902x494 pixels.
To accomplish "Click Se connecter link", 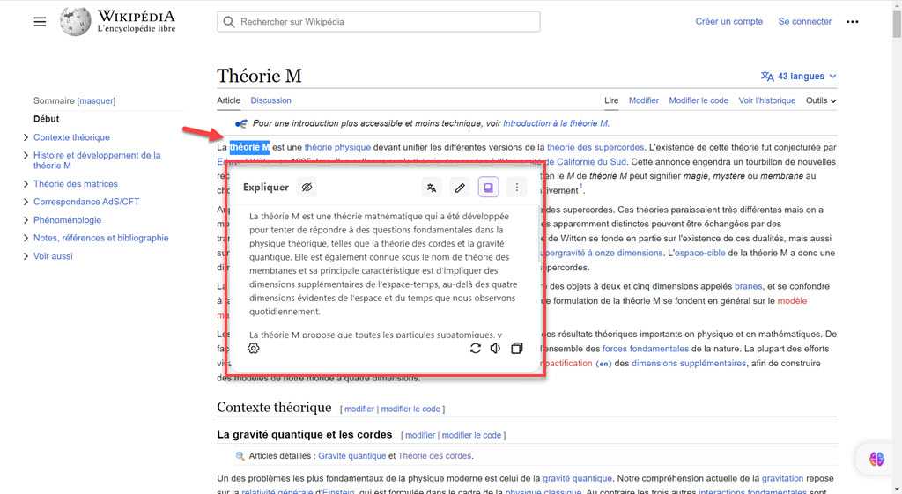I will pos(805,21).
